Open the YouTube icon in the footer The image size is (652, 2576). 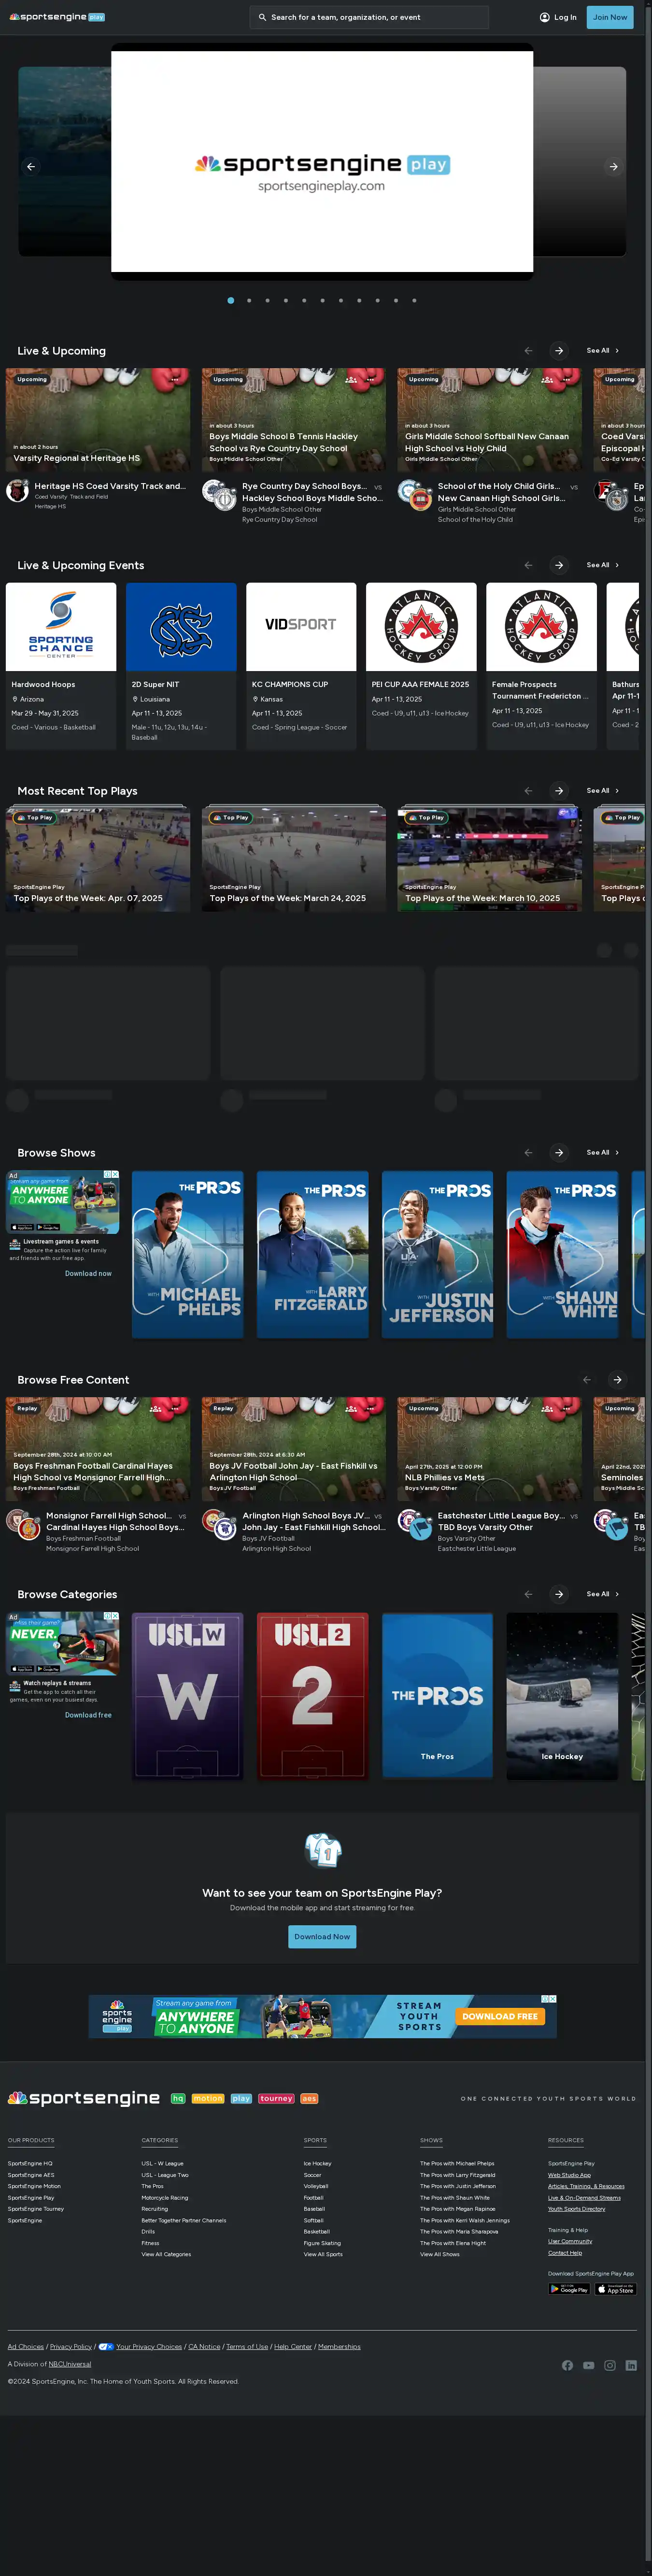pos(589,2365)
